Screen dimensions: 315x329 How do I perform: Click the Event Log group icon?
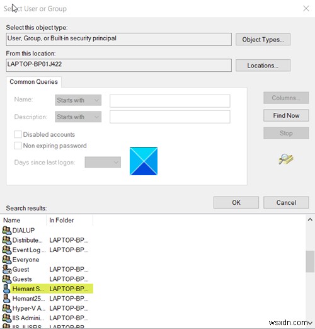[7, 250]
